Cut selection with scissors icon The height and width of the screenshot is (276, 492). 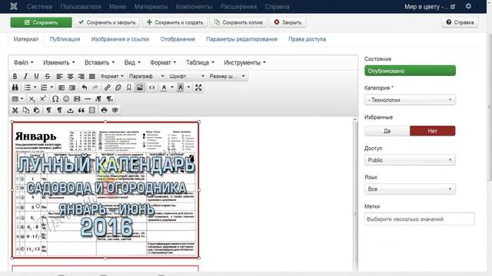pyautogui.click(x=15, y=110)
